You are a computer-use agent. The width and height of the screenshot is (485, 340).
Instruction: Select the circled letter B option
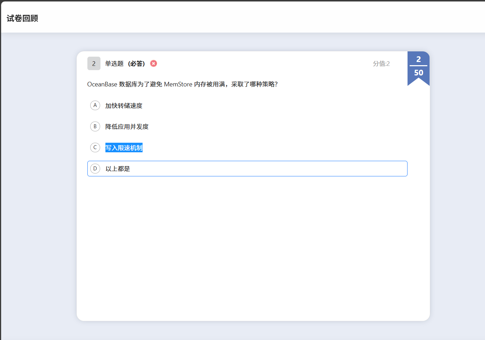point(95,126)
